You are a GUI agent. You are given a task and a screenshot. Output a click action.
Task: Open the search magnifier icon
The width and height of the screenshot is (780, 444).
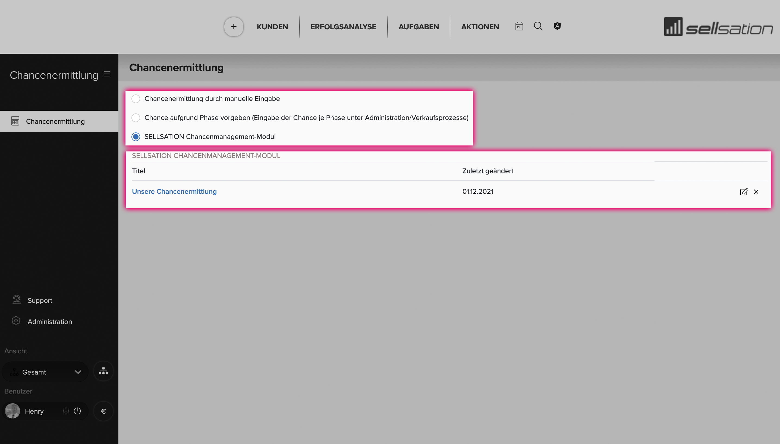point(538,26)
